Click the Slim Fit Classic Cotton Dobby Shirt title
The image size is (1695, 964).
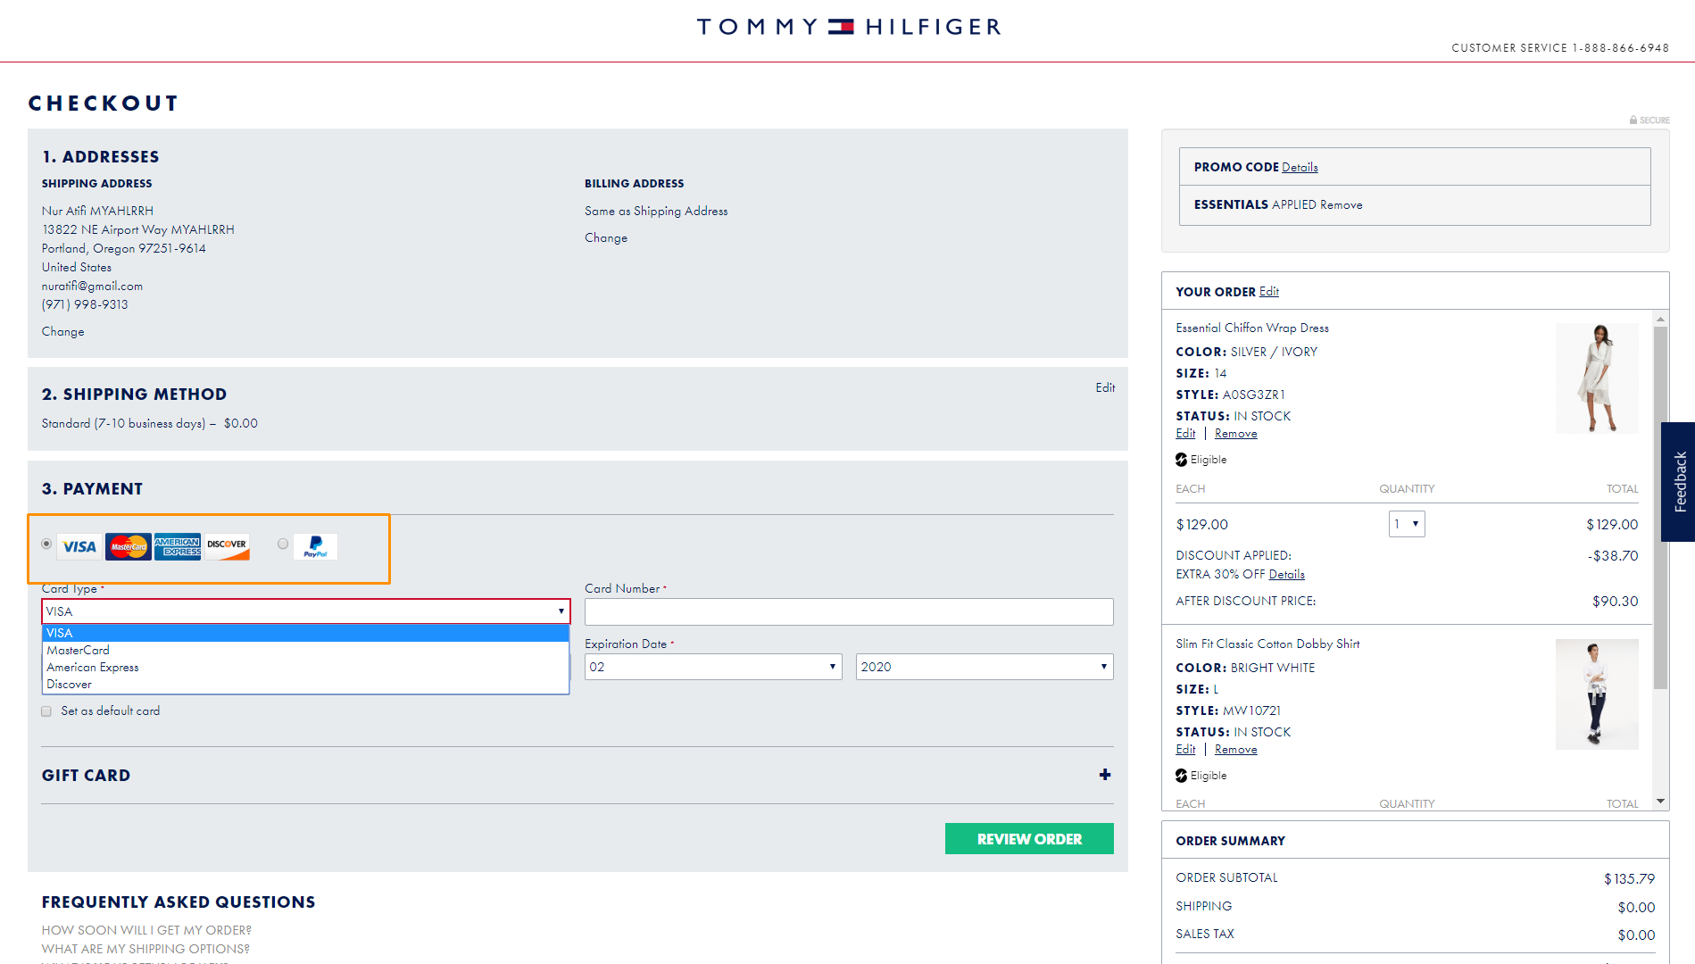1267,644
